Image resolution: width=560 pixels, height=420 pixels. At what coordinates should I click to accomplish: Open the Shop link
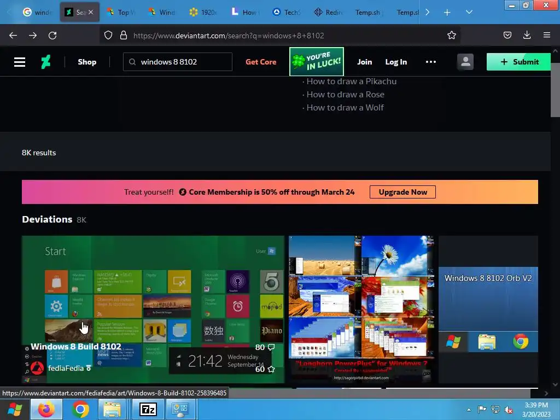(87, 62)
